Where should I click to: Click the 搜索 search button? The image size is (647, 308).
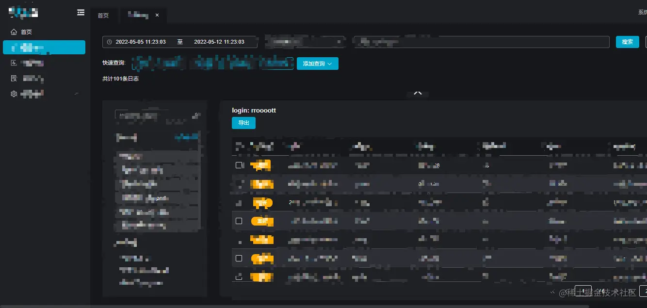628,42
